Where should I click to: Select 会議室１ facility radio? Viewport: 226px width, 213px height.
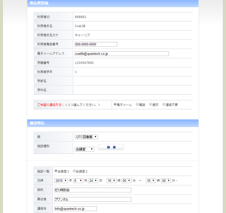coord(56,171)
